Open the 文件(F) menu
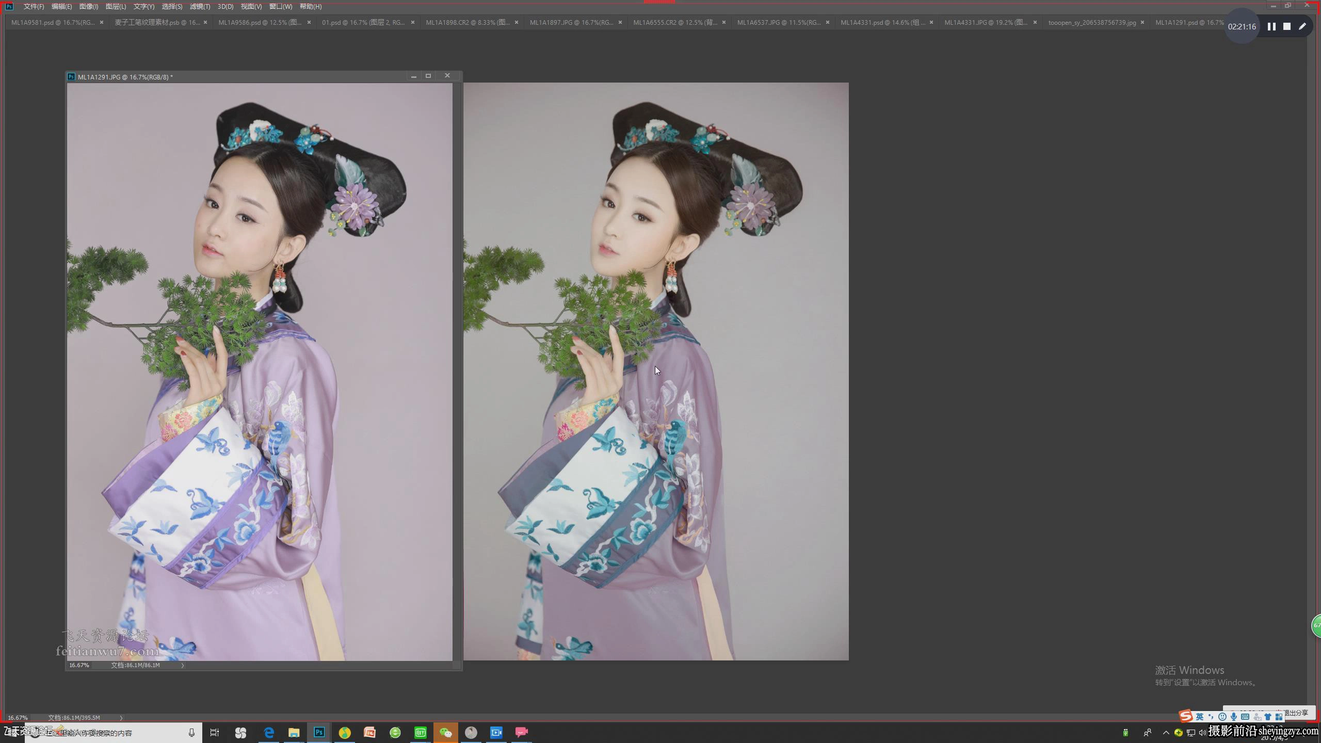The image size is (1321, 743). point(34,7)
